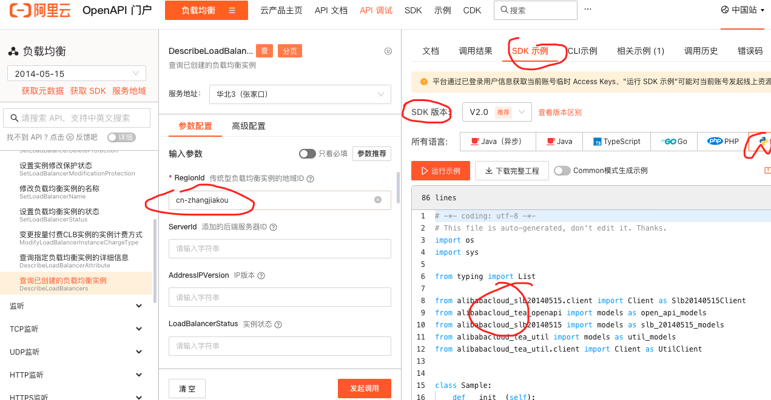This screenshot has height=400, width=771.
Task: Click help icon next to ServerId label
Action: tap(273, 227)
